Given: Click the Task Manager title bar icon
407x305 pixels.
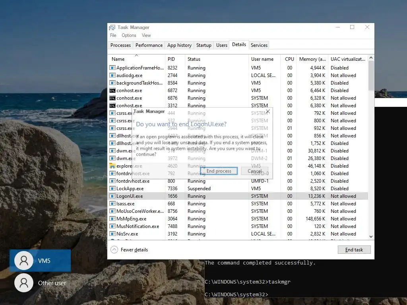Looking at the screenshot, I should 112,27.
